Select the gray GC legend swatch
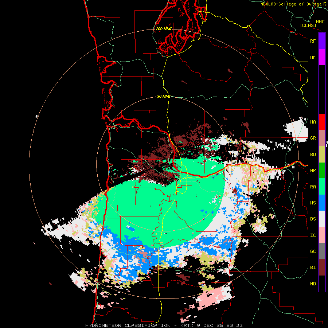 point(322,251)
